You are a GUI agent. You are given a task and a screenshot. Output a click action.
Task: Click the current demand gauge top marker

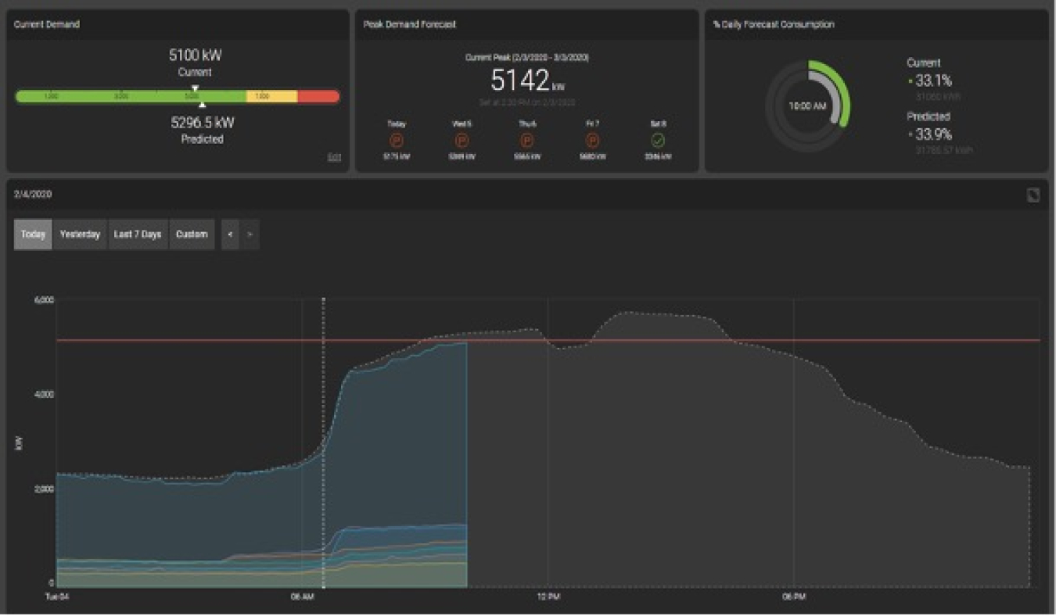pos(196,88)
